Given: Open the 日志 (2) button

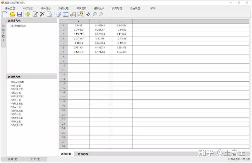Looking at the screenshot, I should [x=36, y=159].
